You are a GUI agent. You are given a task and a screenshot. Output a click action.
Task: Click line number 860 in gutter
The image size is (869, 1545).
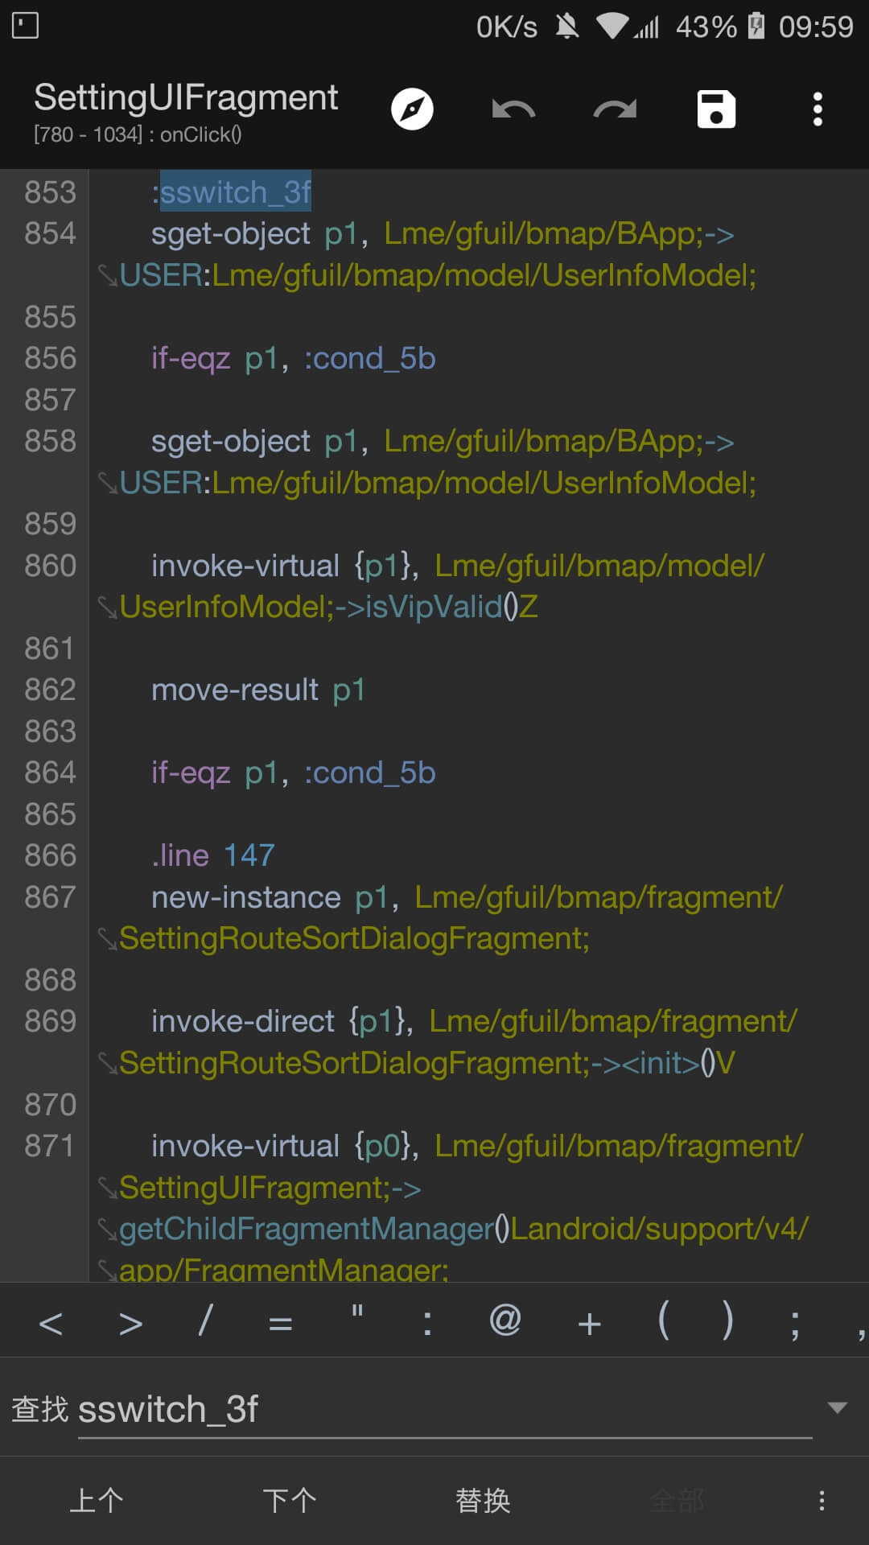(x=50, y=566)
